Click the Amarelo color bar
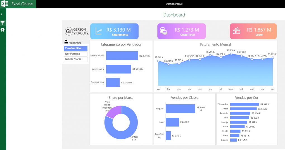 tap(240, 113)
